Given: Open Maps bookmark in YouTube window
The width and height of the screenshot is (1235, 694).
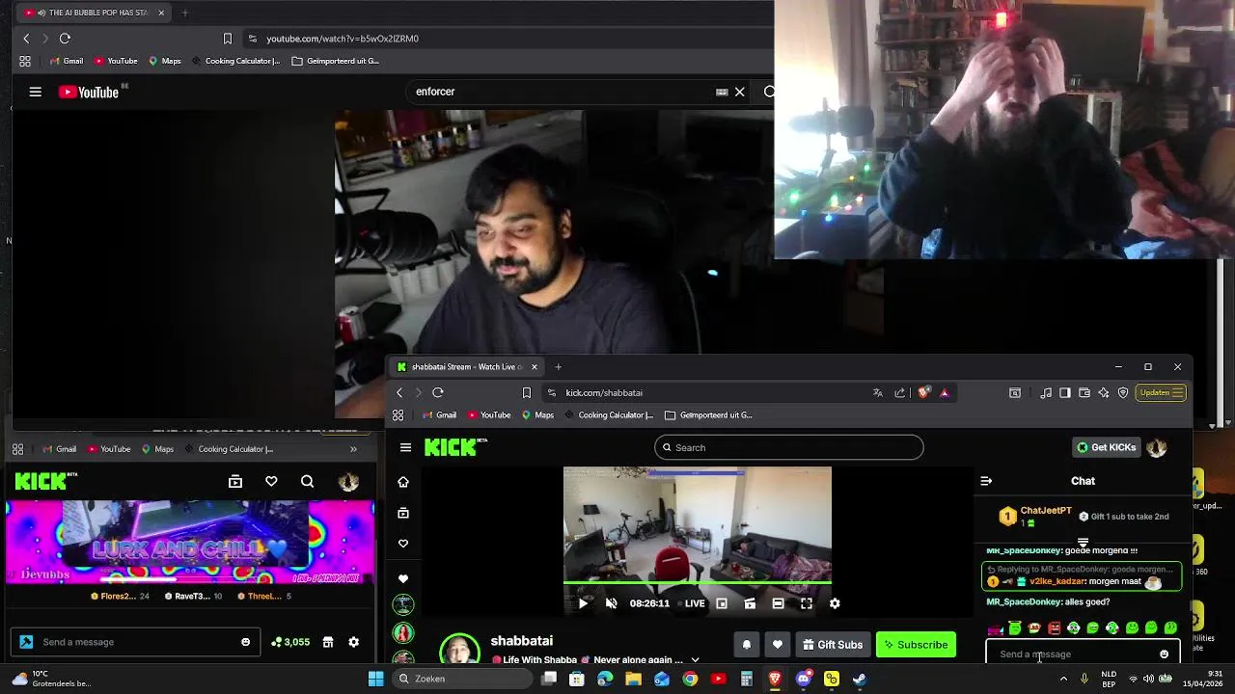Looking at the screenshot, I should 164,61.
